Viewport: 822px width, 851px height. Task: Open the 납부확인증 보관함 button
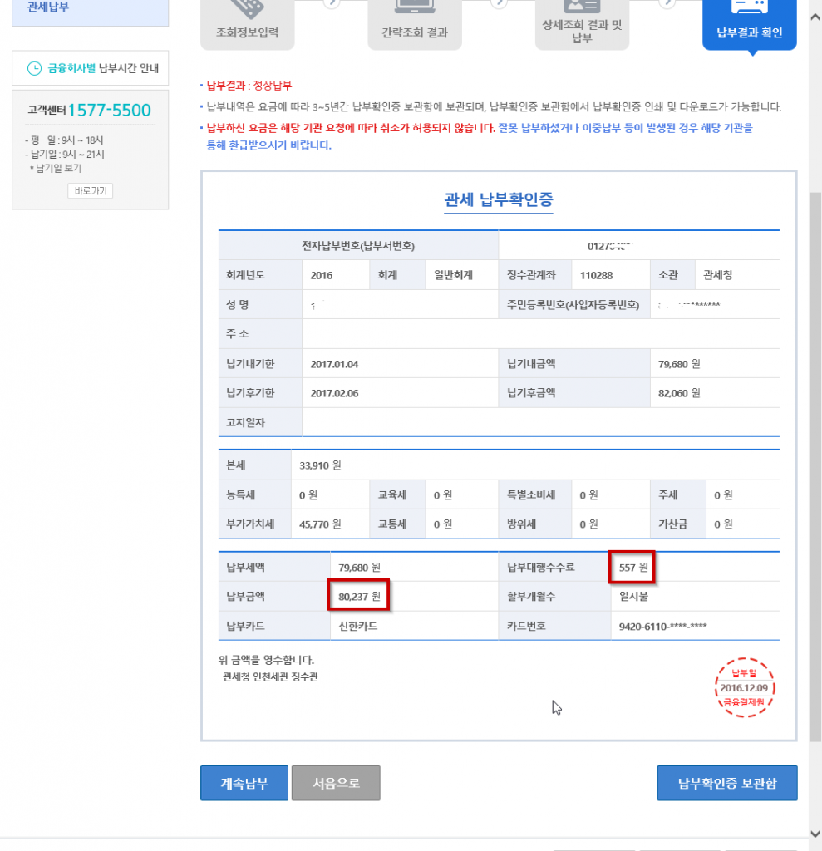click(x=726, y=783)
